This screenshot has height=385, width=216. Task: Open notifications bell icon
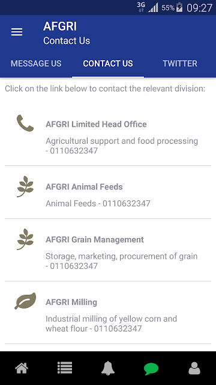[x=108, y=368]
